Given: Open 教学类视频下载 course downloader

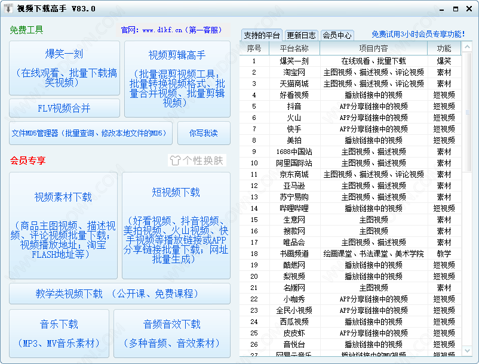Looking at the screenshot, I should point(119,294).
